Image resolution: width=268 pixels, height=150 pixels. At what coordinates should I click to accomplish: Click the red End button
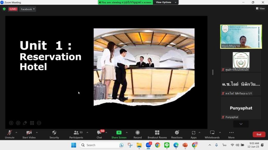pos(259,134)
